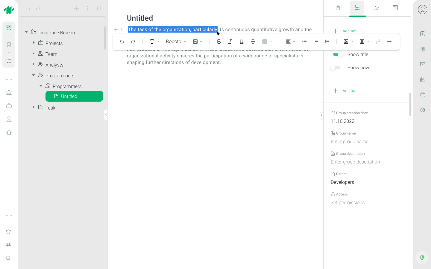This screenshot has width=431, height=269.
Task: Turn off the Show title switch
Action: pos(338,54)
